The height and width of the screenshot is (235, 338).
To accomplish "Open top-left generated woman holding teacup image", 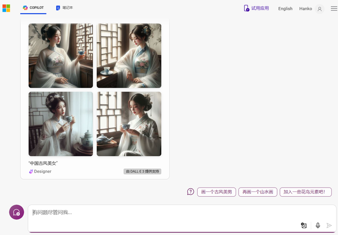I will (x=61, y=56).
